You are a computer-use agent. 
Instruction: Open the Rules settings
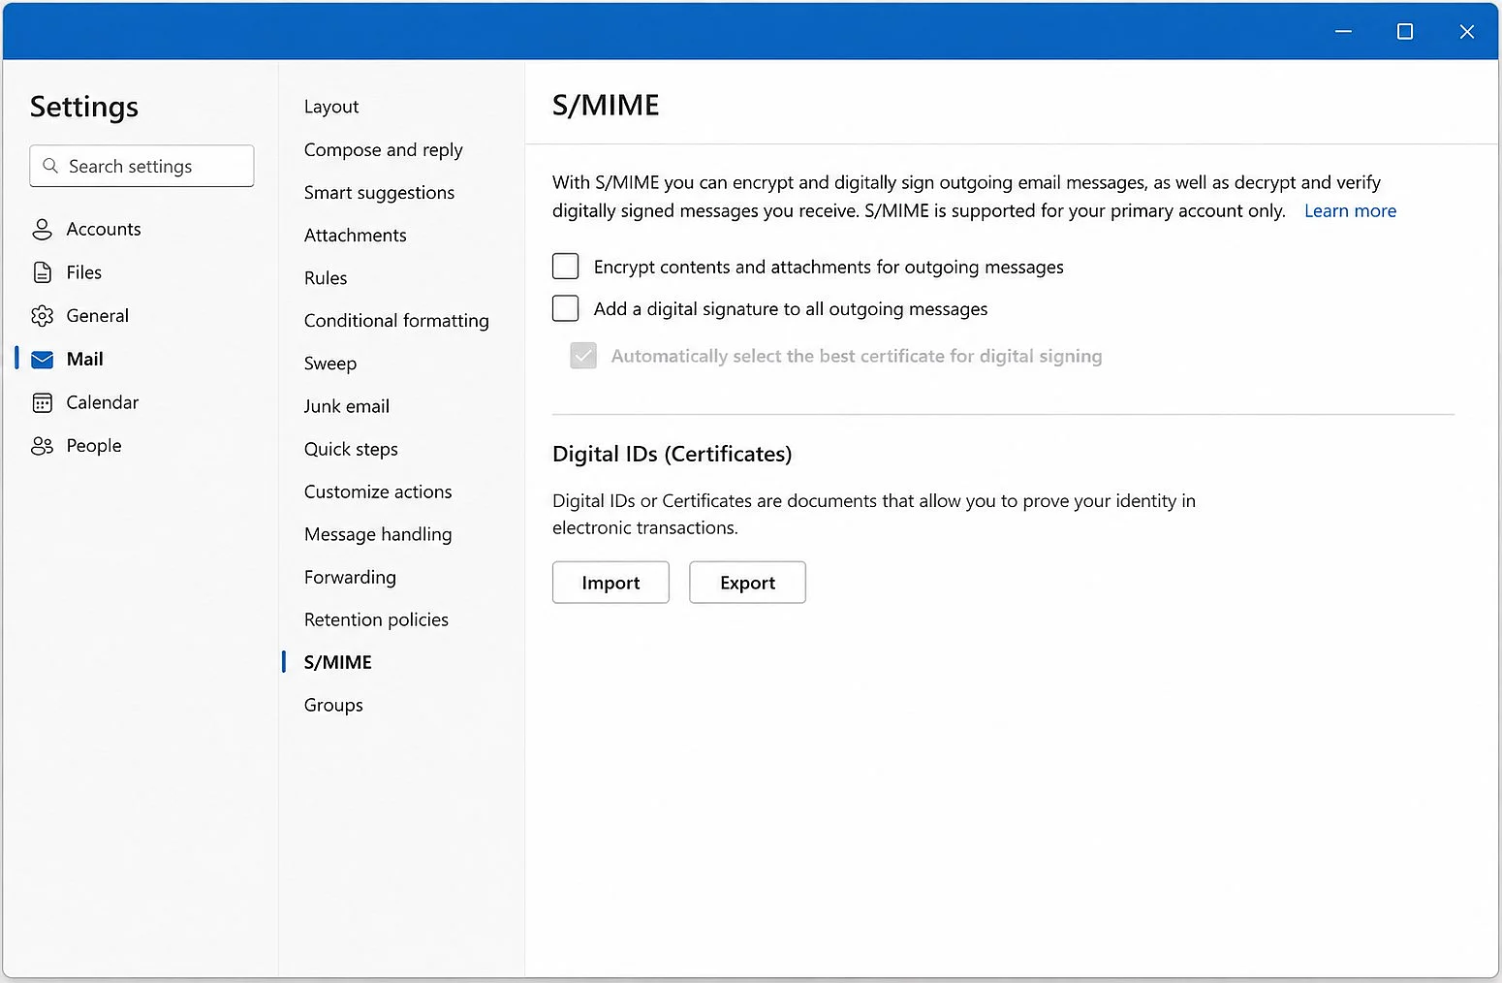(x=326, y=278)
